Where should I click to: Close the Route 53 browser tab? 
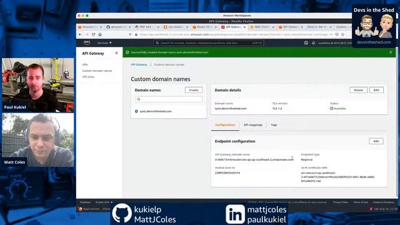point(216,27)
